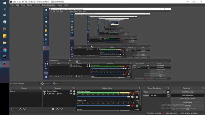Undock the Audio Mixer dock via its header icon

(140, 88)
